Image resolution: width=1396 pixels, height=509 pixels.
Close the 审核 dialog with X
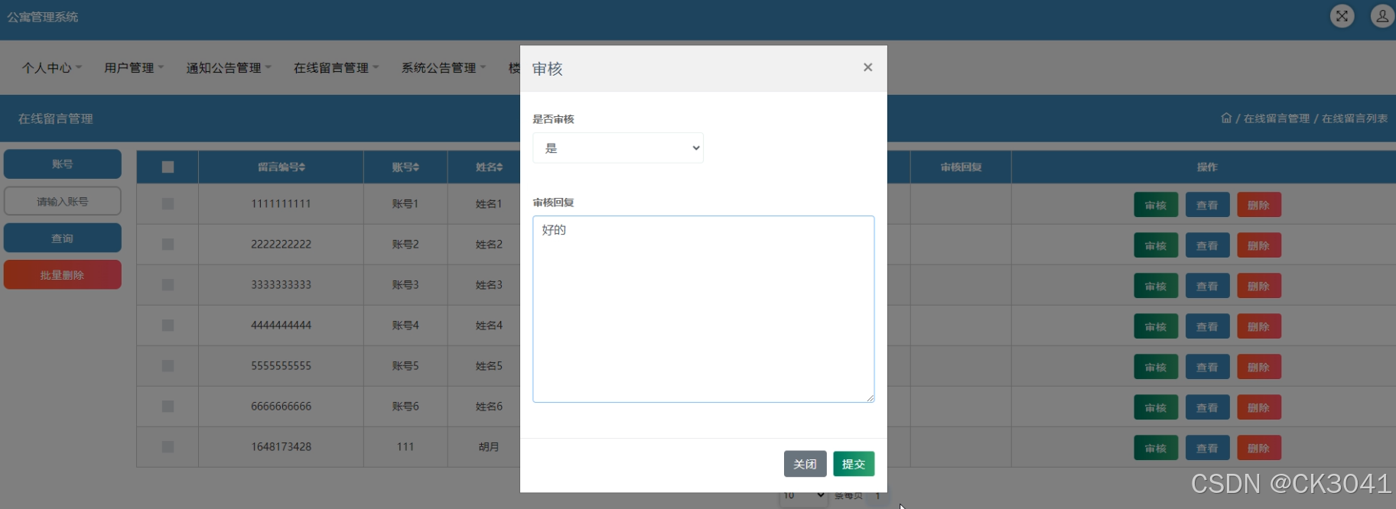[x=867, y=67]
